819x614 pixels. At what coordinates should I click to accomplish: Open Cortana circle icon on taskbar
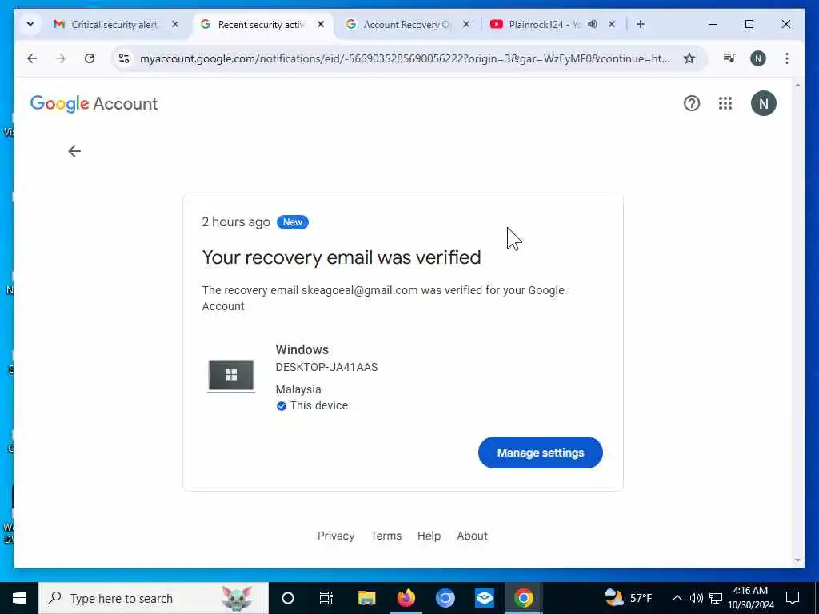click(x=288, y=598)
